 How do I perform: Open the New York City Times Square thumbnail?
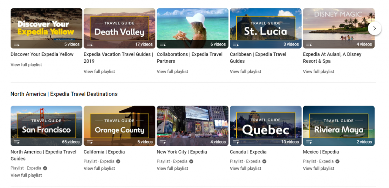(193, 126)
